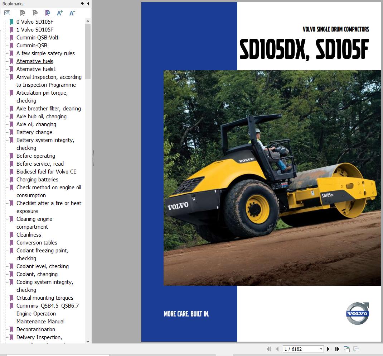Select 'Cleaning engine compartment' bookmark
This screenshot has height=356, width=383.
(34, 223)
